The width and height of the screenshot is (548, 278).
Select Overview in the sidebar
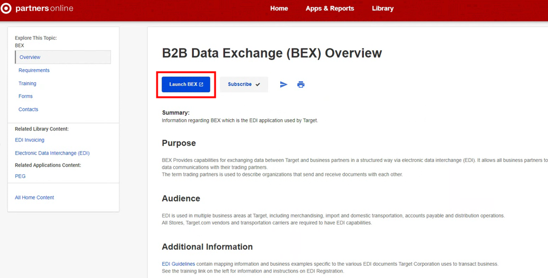click(x=30, y=57)
